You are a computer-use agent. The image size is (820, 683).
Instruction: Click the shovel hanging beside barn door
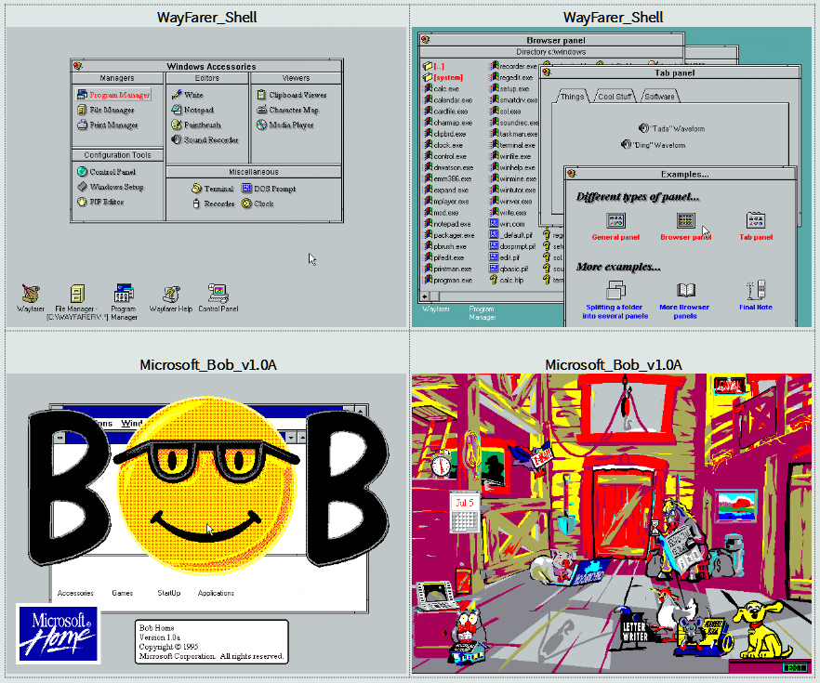pos(568,505)
